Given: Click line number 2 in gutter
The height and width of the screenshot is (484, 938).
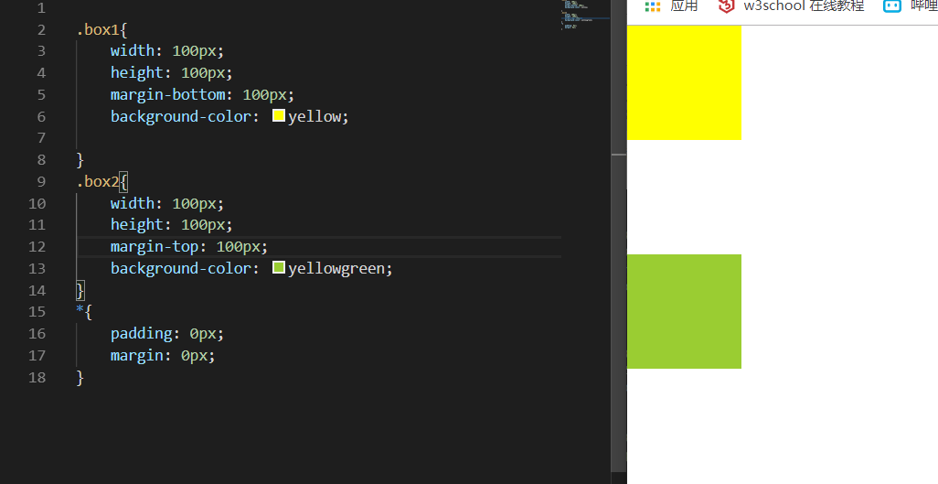Looking at the screenshot, I should (41, 30).
